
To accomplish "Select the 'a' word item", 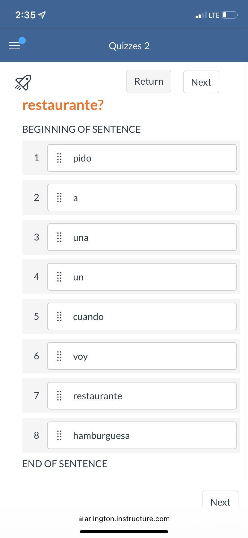I will (142, 198).
